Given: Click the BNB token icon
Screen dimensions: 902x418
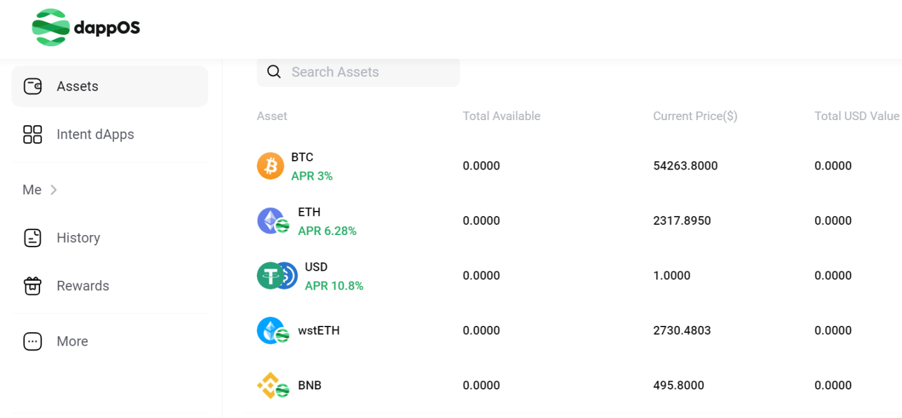Looking at the screenshot, I should [271, 385].
